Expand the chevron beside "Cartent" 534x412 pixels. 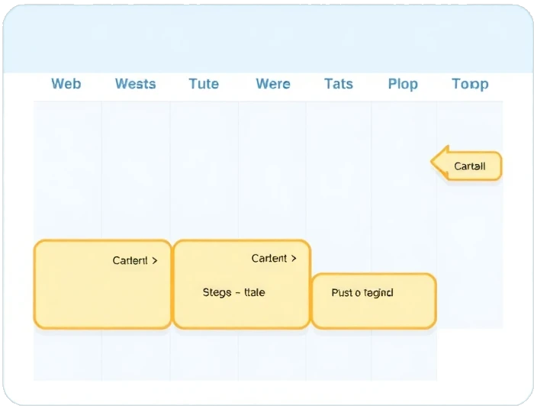(x=294, y=259)
